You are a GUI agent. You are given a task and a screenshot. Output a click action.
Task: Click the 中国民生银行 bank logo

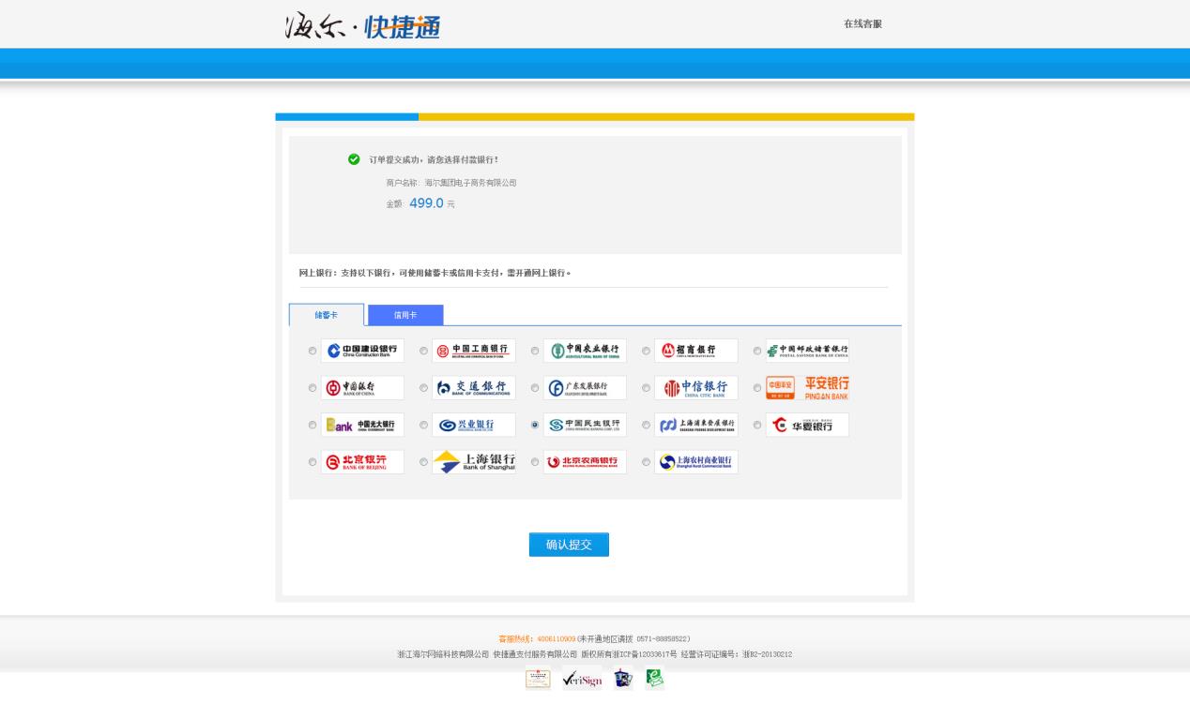[x=585, y=425]
